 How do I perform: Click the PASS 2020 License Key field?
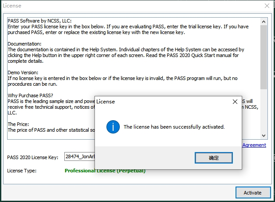click(80, 156)
